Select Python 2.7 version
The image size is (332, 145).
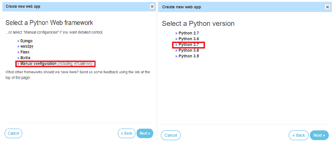189,33
